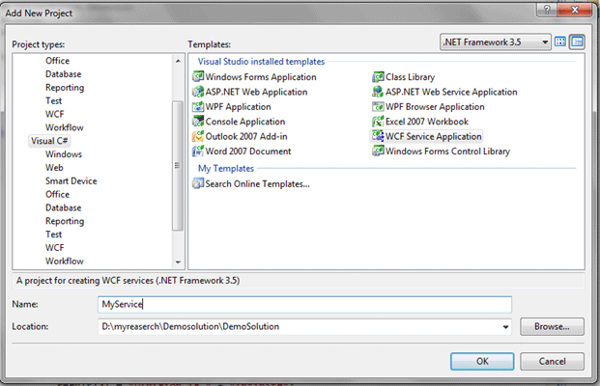The width and height of the screenshot is (600, 386).
Task: Select Database above the Visual C# node
Action: pyautogui.click(x=64, y=73)
